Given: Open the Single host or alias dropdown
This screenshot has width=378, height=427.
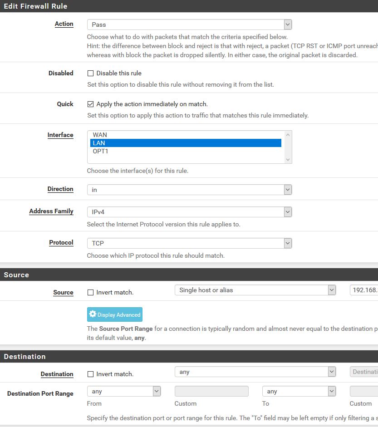Looking at the screenshot, I should [x=255, y=290].
